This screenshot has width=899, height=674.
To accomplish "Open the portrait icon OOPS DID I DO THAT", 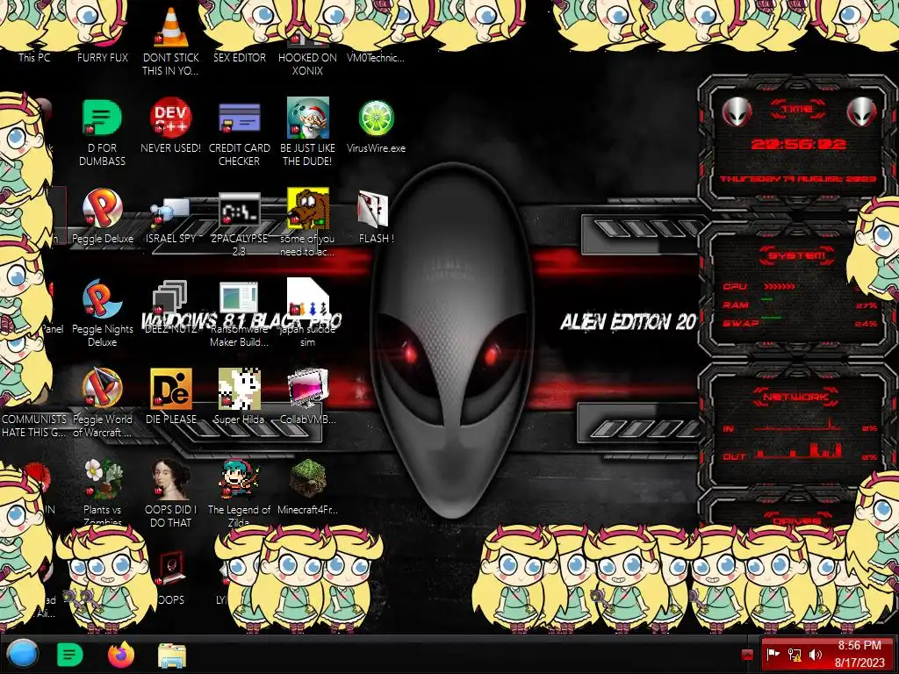I will [x=170, y=478].
